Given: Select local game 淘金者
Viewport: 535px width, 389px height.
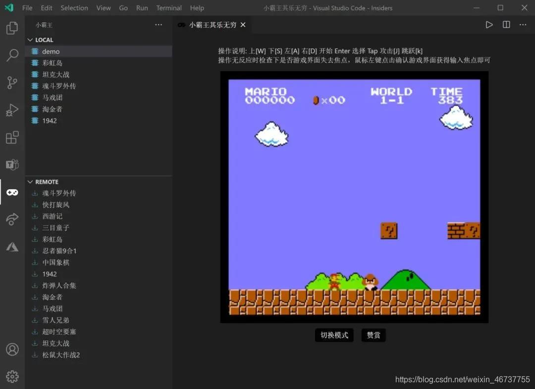Looking at the screenshot, I should pos(99,109).
